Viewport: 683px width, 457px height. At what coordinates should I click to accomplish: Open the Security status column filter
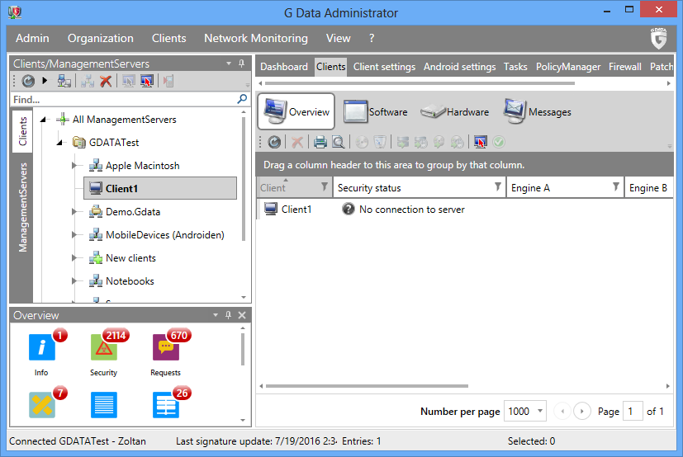497,188
